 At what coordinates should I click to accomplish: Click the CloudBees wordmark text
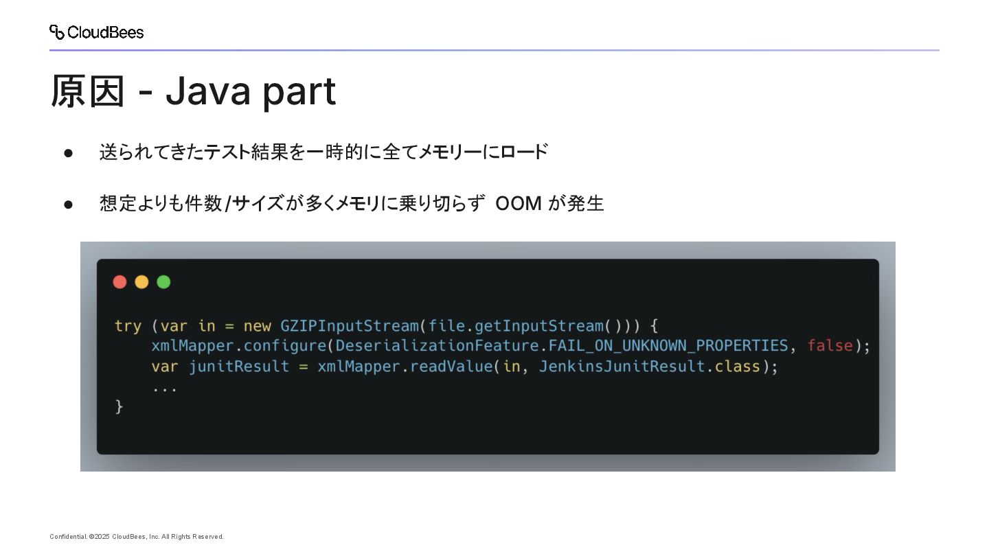point(105,32)
